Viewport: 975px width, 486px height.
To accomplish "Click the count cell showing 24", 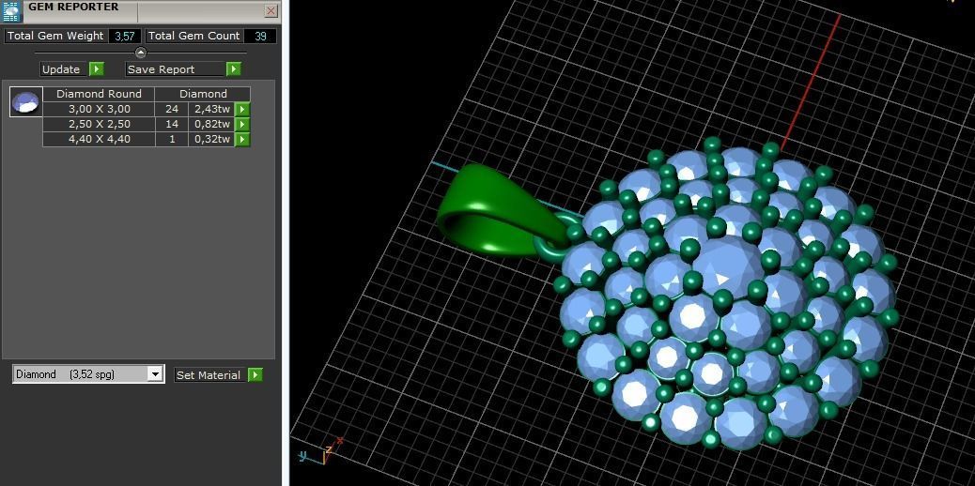I will pos(172,110).
